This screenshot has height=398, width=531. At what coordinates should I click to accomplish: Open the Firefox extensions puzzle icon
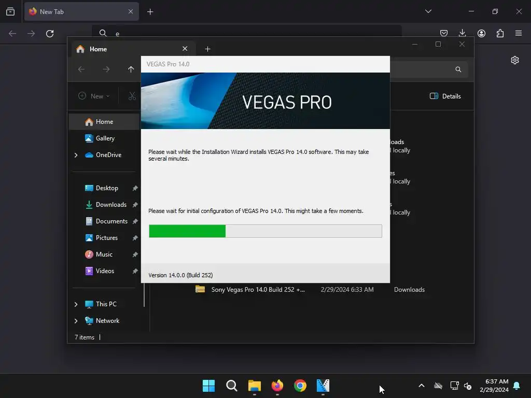tap(500, 33)
